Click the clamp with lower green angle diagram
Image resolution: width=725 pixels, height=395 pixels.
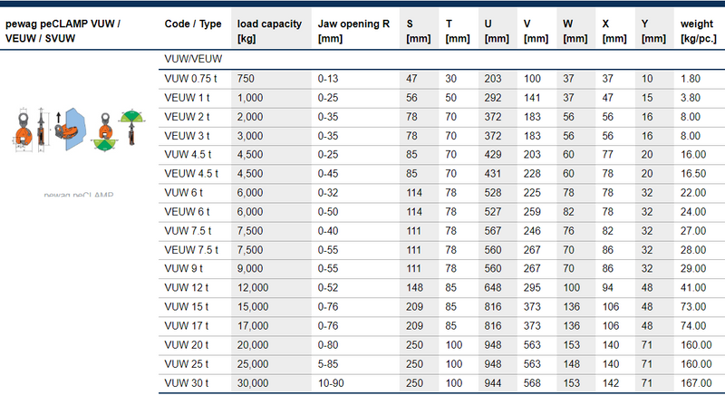(x=104, y=131)
